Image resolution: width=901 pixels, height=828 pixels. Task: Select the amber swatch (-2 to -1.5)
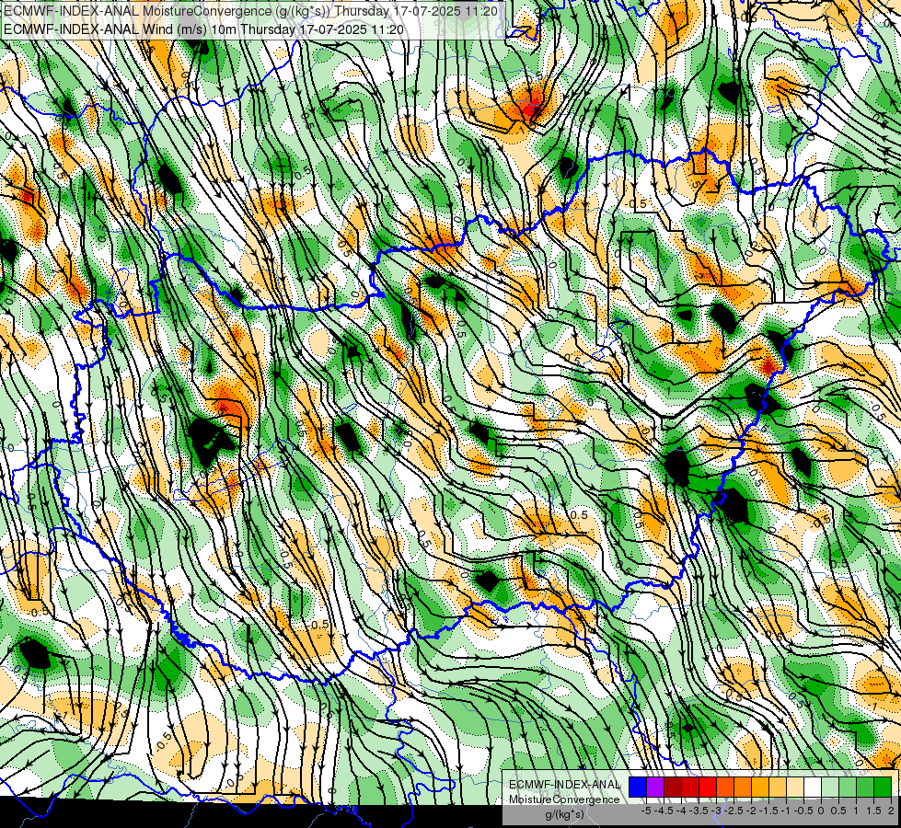click(x=760, y=787)
